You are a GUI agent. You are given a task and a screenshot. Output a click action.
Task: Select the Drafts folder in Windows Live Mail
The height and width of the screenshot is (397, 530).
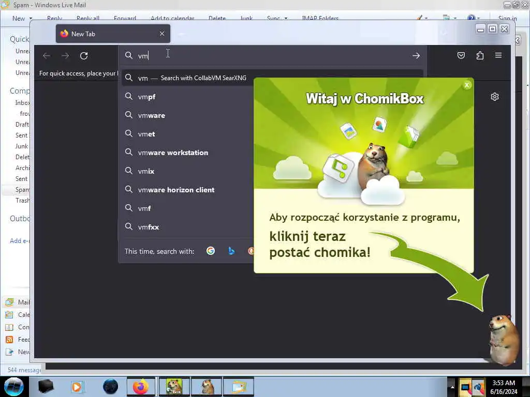(22, 124)
